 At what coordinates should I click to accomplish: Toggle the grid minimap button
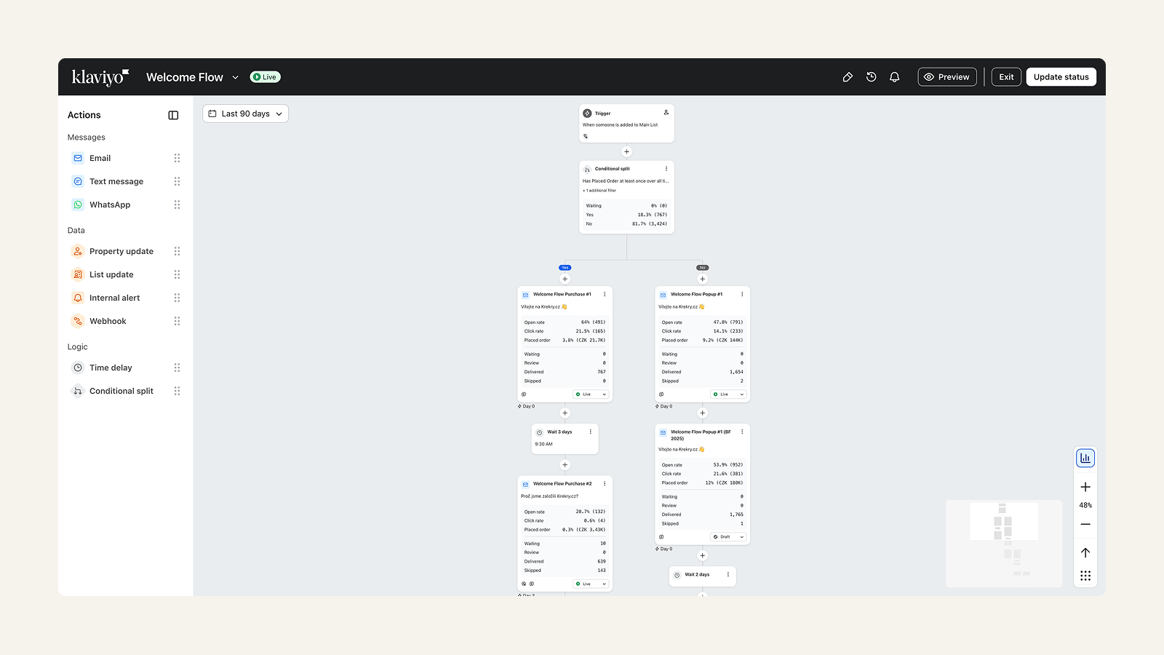[x=1085, y=576]
